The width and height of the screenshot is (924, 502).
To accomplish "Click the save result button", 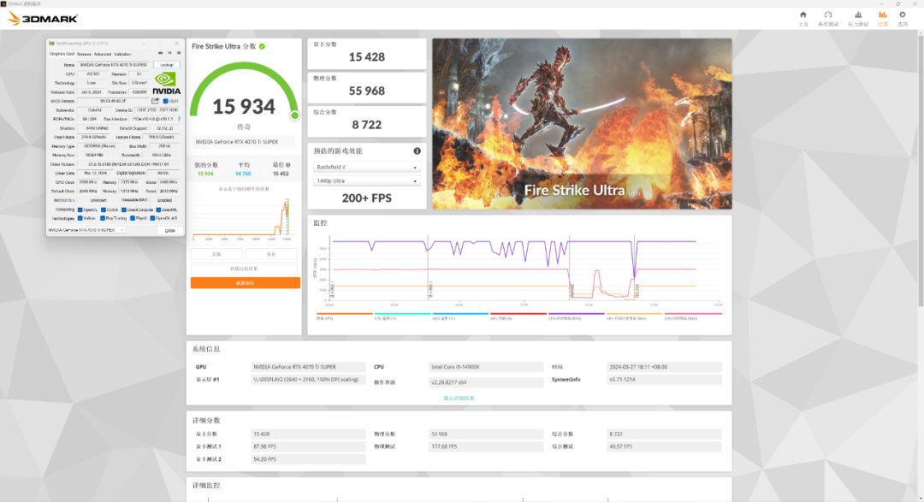I will coord(271,254).
